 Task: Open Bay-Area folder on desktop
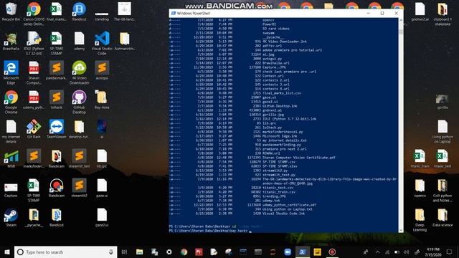pyautogui.click(x=102, y=100)
